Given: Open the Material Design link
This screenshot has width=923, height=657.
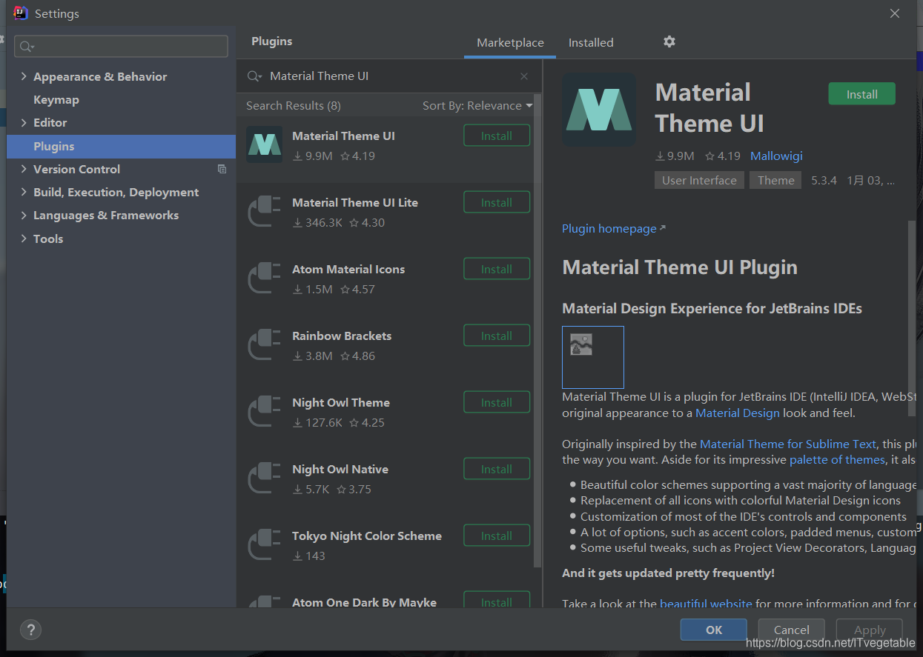Looking at the screenshot, I should 738,413.
